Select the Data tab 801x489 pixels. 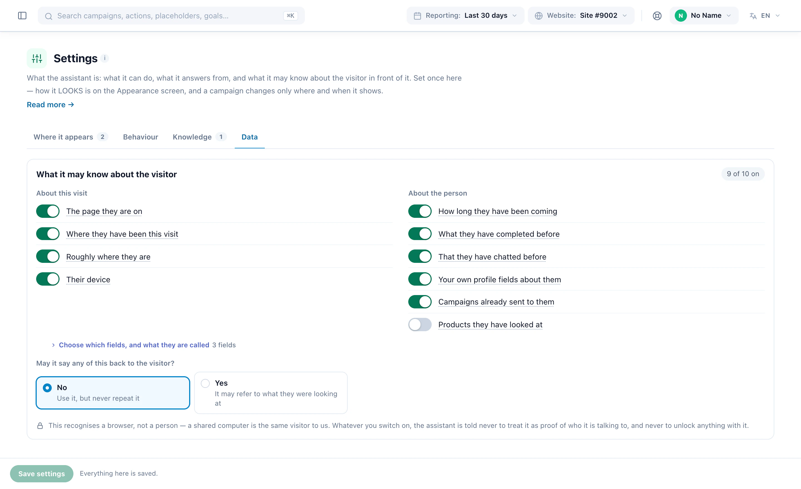249,137
